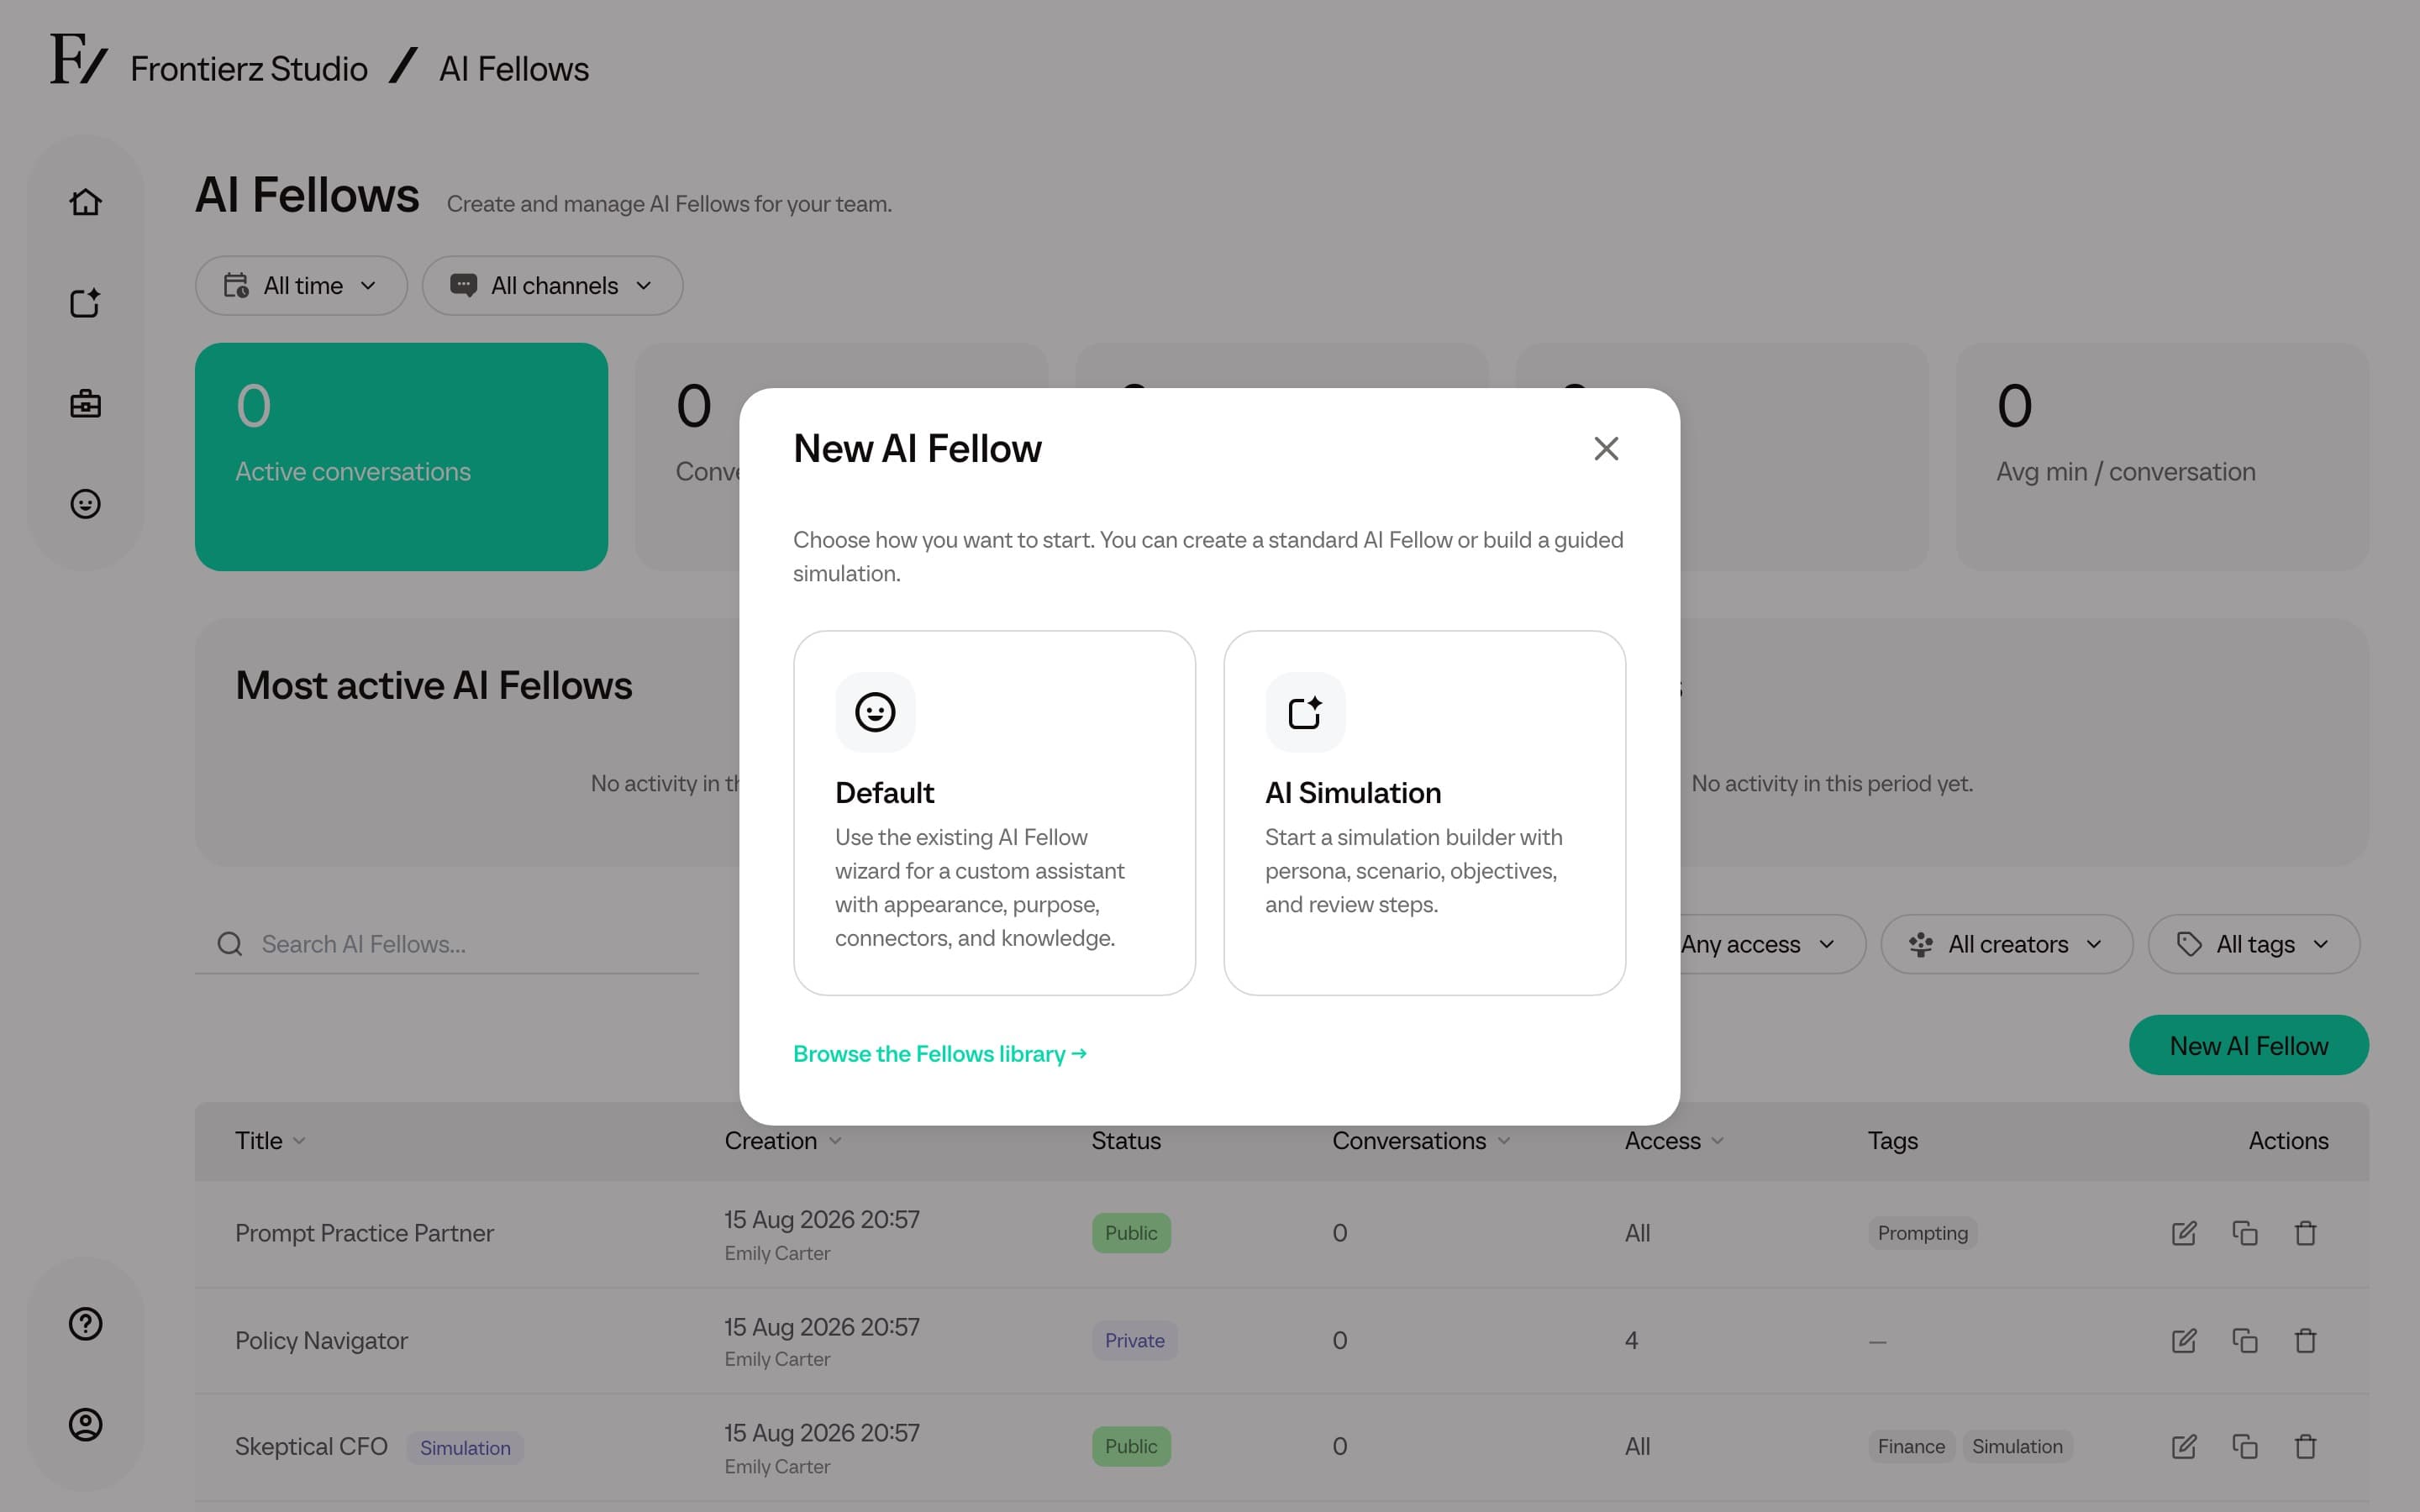
Task: Open the sidebar sparkle square simulation icon
Action: pyautogui.click(x=86, y=303)
